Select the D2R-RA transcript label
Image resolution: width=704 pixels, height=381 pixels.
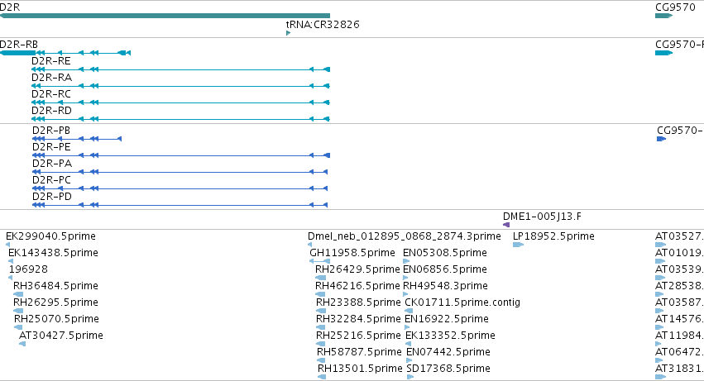pos(51,78)
